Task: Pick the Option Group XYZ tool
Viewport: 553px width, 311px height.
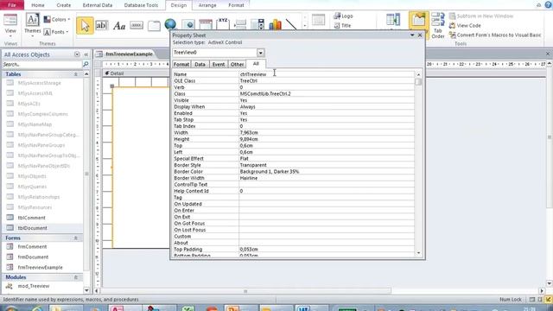Action: [223, 23]
